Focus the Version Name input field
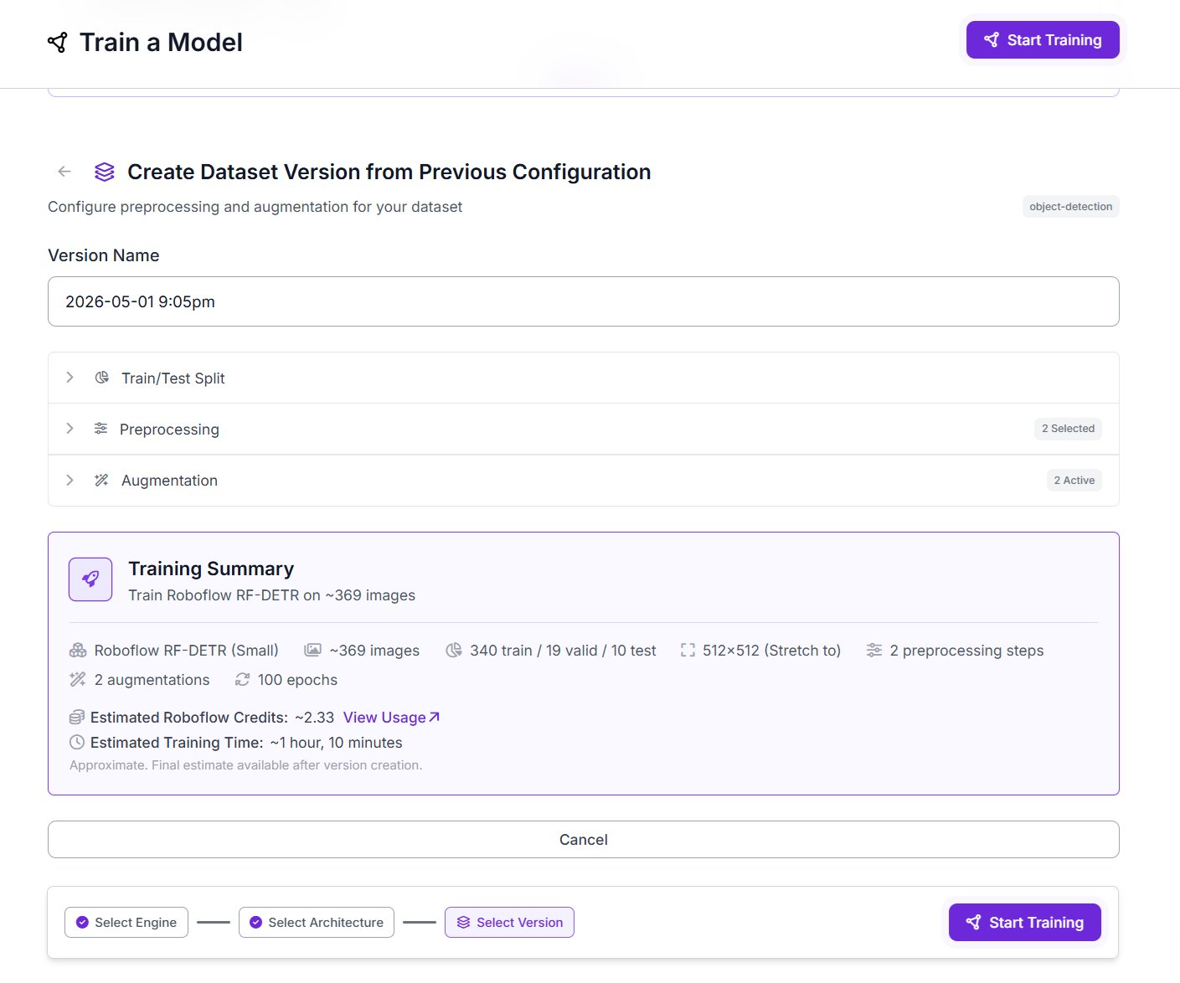The height and width of the screenshot is (983, 1180). (584, 301)
